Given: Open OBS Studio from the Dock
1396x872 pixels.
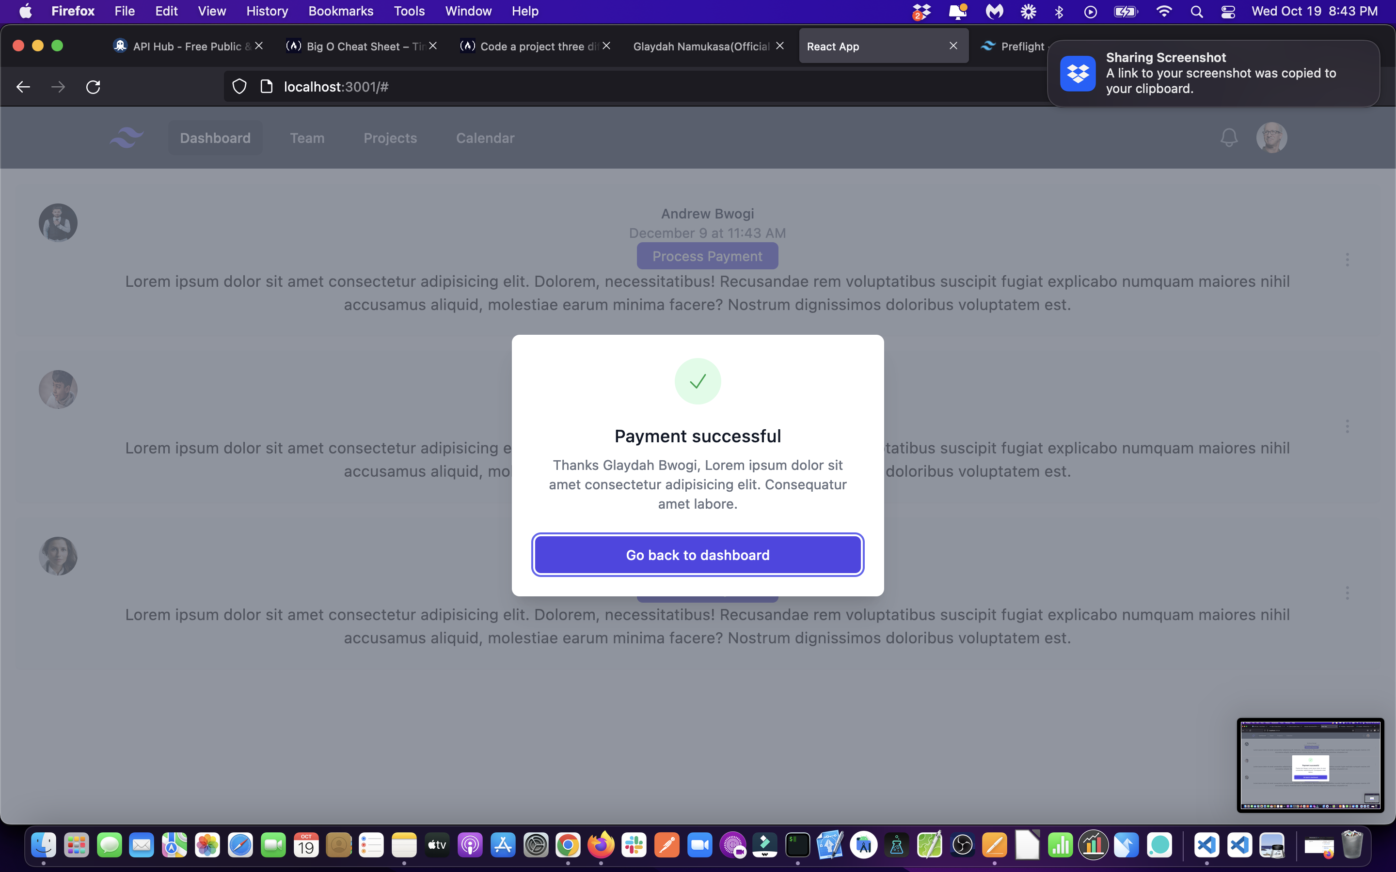Looking at the screenshot, I should coord(962,845).
